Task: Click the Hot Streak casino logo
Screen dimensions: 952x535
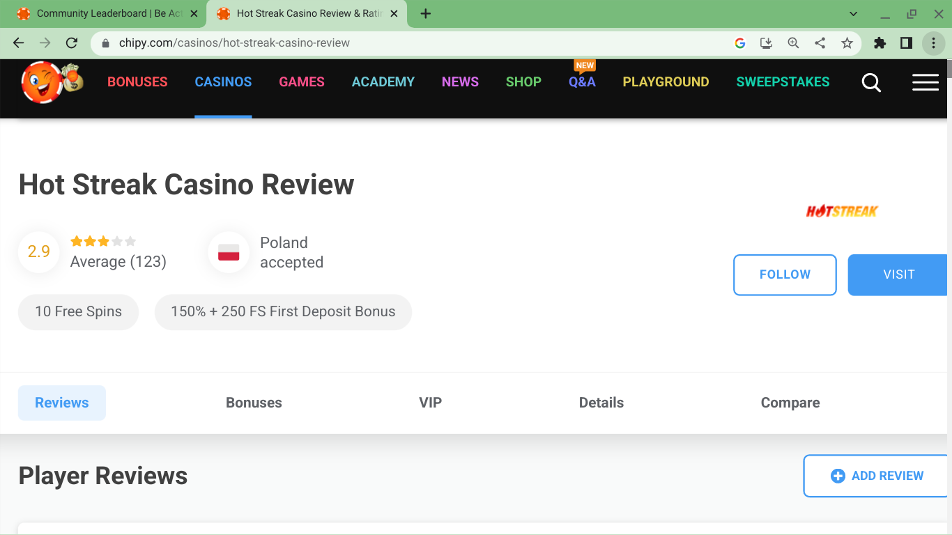Action: click(x=841, y=211)
